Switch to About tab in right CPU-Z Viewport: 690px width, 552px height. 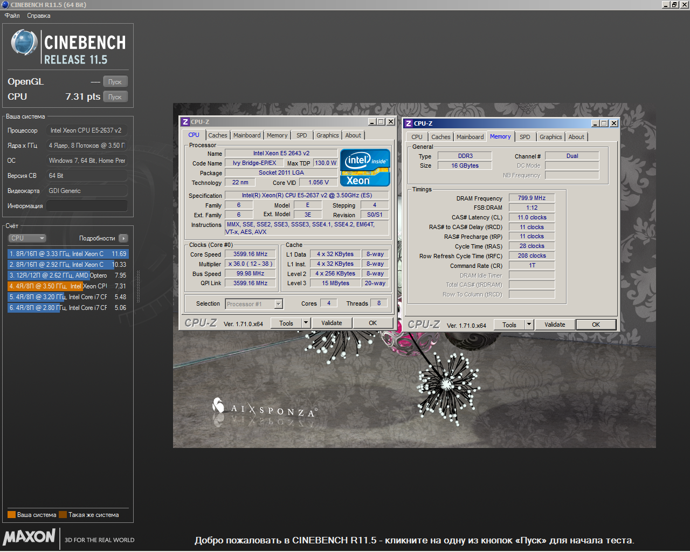point(576,137)
